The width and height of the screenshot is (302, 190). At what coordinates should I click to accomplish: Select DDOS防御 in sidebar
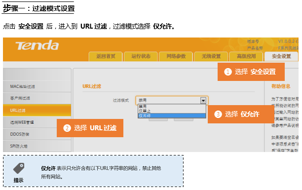37,134
